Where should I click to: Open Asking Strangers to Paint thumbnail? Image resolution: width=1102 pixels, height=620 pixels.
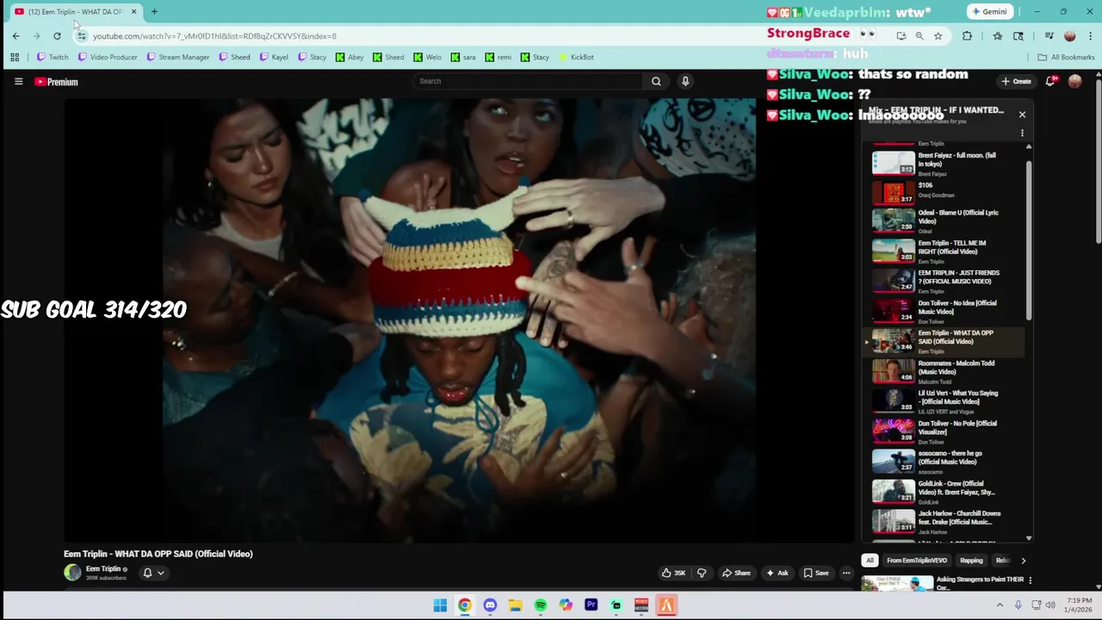point(897,582)
